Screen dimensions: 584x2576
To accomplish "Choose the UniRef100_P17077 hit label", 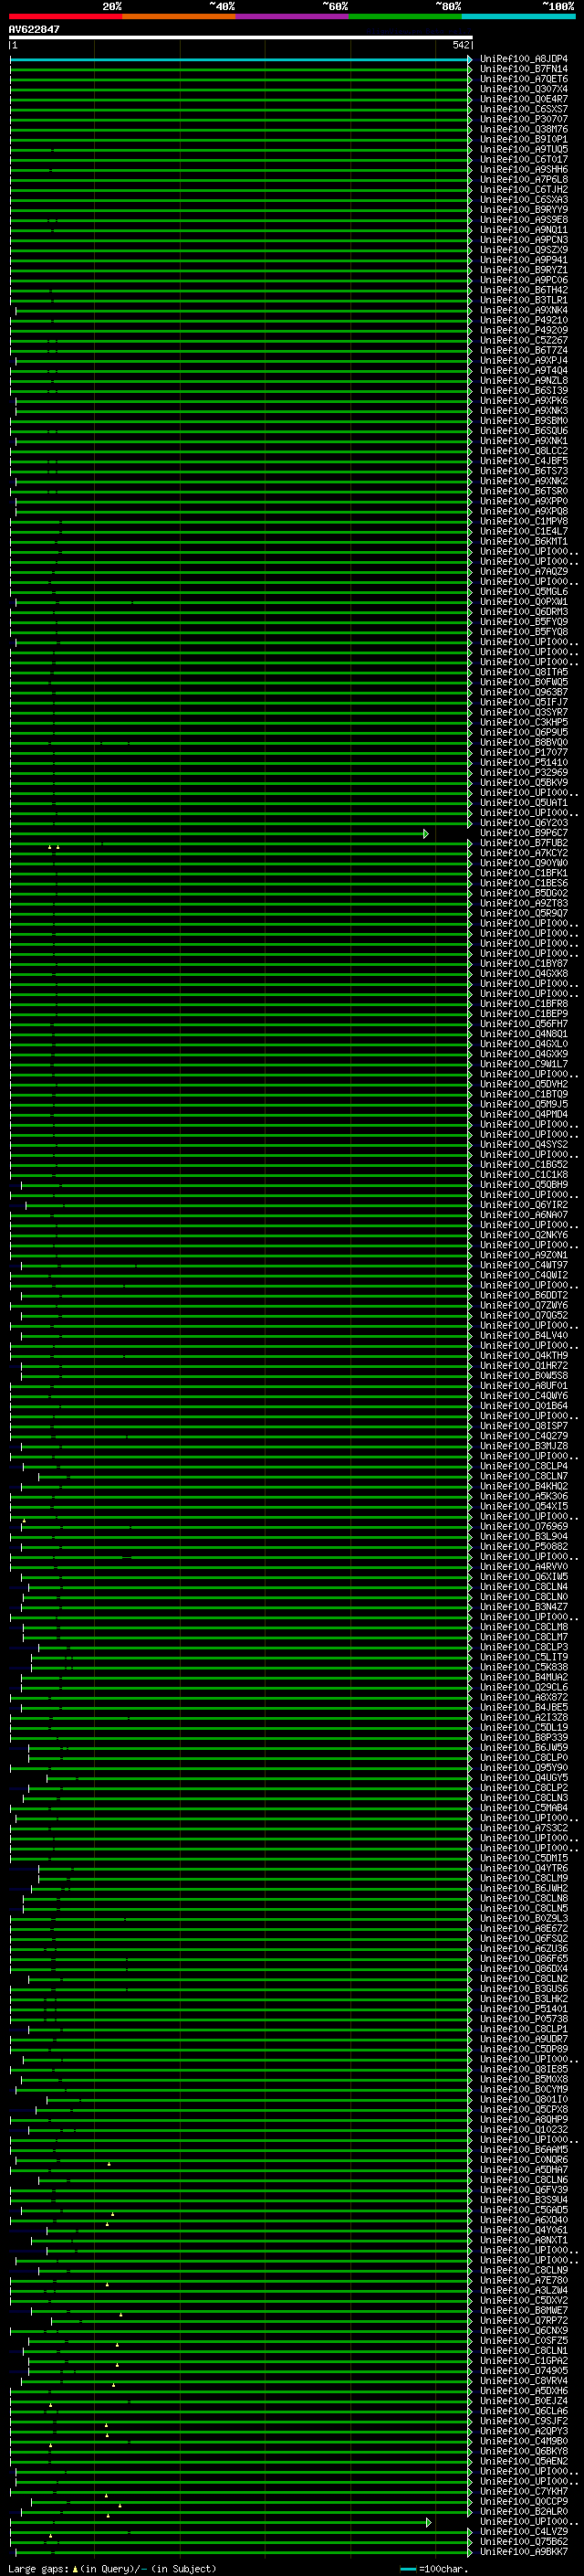I will pyautogui.click(x=524, y=752).
